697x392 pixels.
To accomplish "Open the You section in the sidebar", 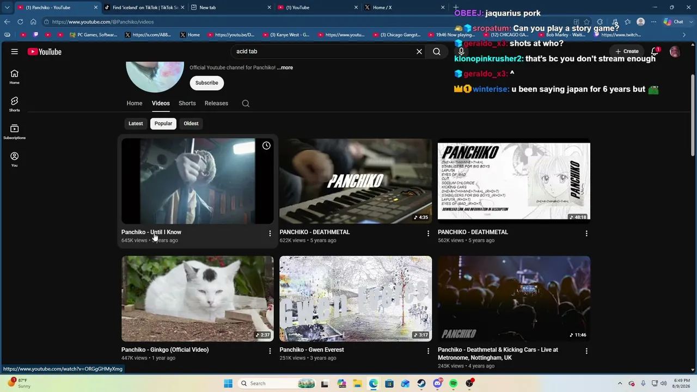I will (x=15, y=160).
